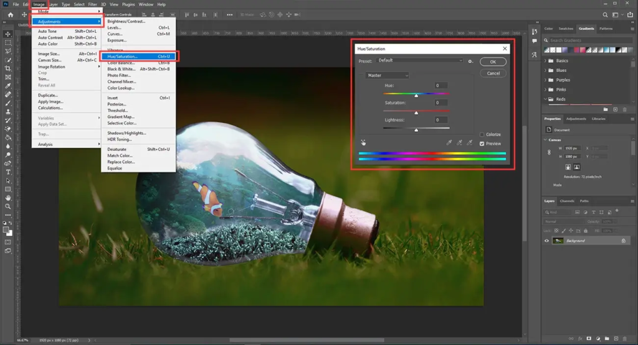This screenshot has height=345, width=638.
Task: Click the on-image adjustment hand tool
Action: click(x=363, y=142)
